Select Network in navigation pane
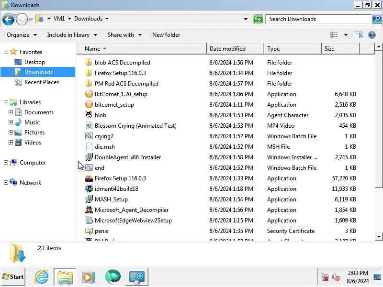Viewport: 383px width, 287px height. click(30, 183)
